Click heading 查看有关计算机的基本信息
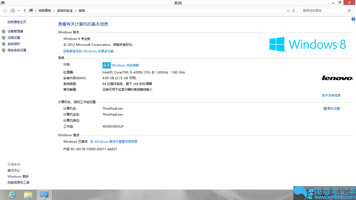Image resolution: width=356 pixels, height=200 pixels. pyautogui.click(x=83, y=24)
